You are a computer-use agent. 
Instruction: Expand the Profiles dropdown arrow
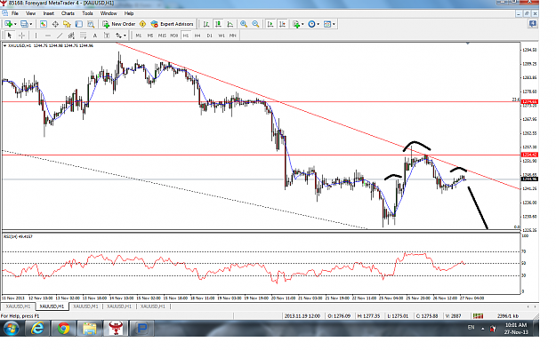click(x=31, y=24)
